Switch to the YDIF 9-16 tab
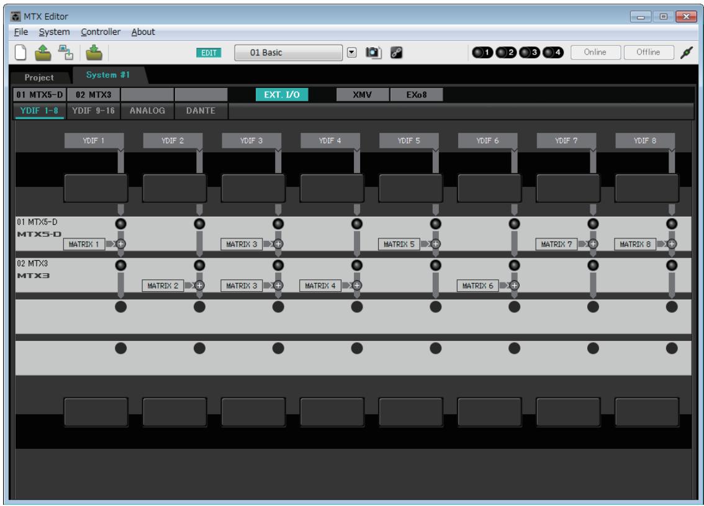Viewport: 704px width, 506px height. pyautogui.click(x=93, y=111)
